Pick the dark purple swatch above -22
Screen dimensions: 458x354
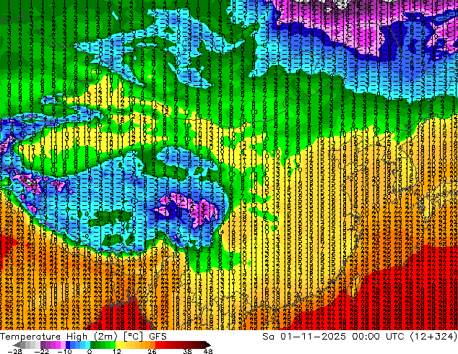point(43,345)
